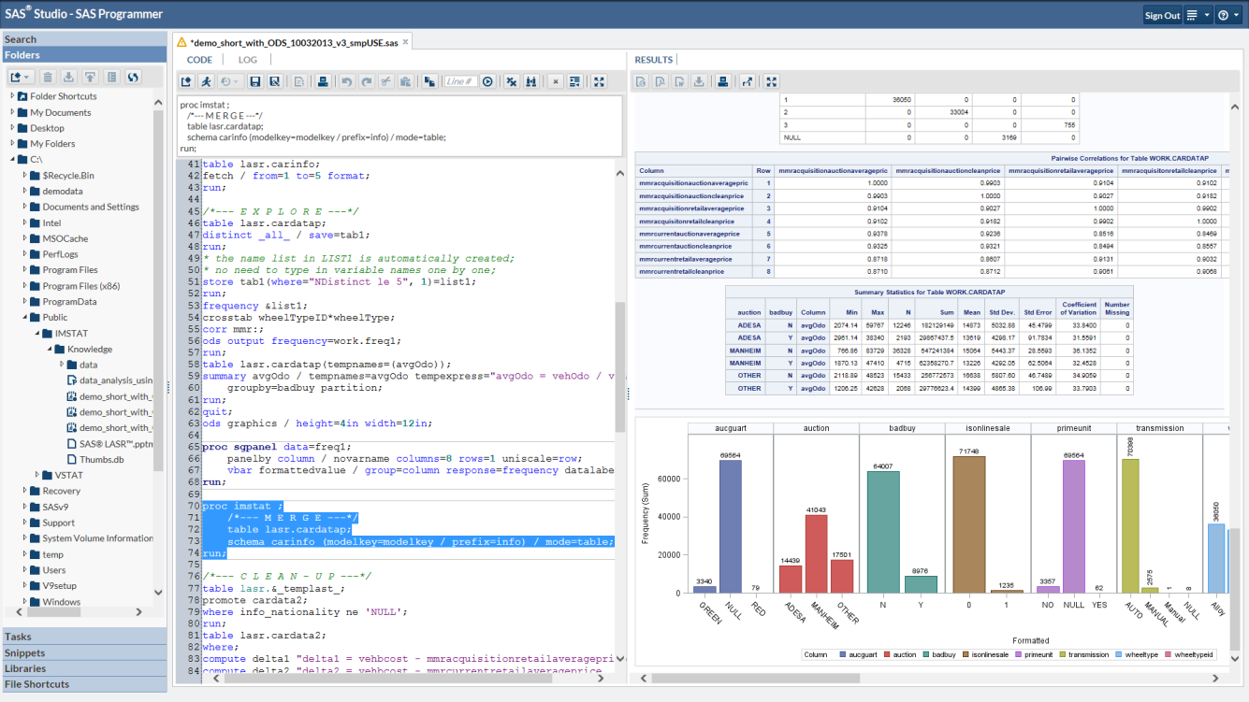Click the code editor vertical scrollbar
This screenshot has height=702, width=1249.
coord(619,366)
